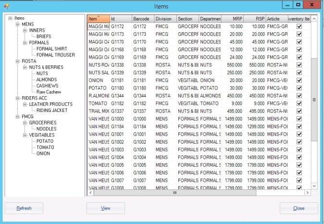The height and width of the screenshot is (224, 324).
Task: Click the View button
Action: point(105,208)
